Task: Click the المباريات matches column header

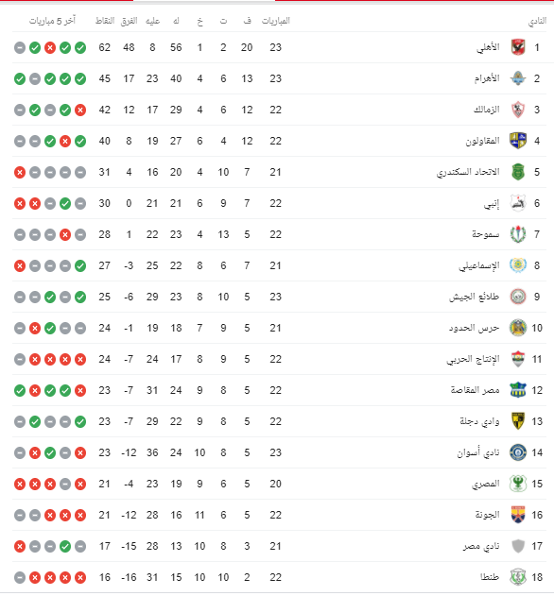Action: tap(276, 21)
